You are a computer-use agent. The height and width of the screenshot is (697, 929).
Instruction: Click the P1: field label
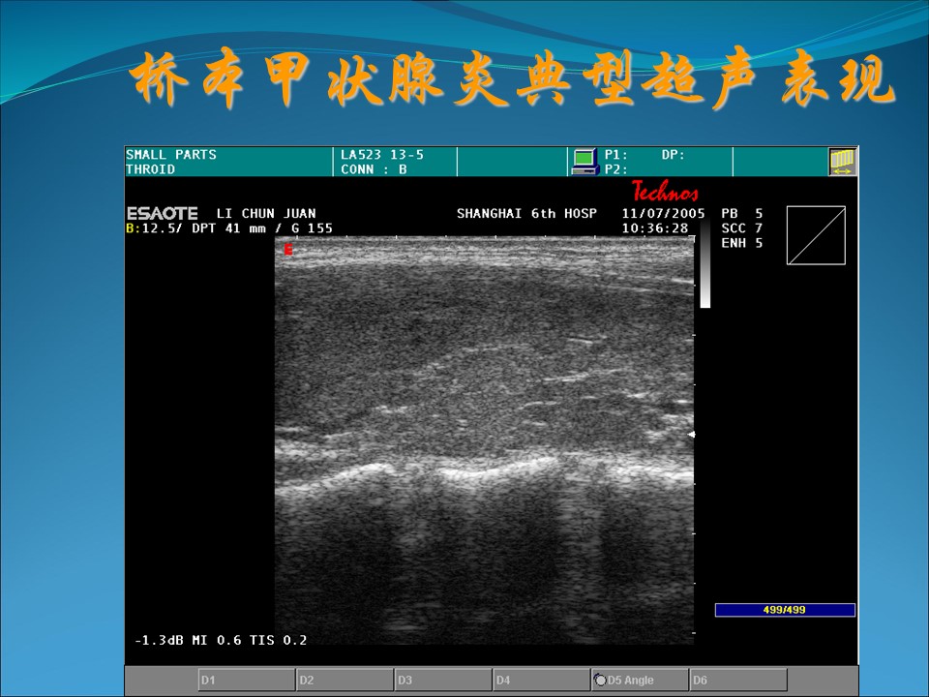[x=616, y=155]
